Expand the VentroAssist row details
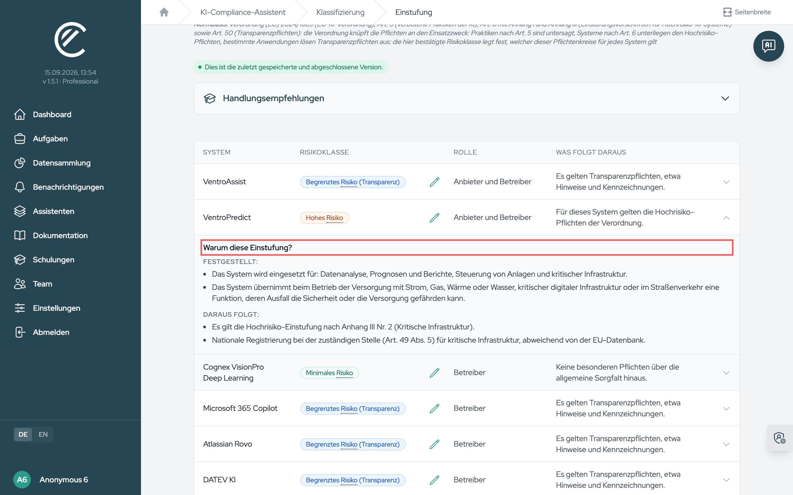The height and width of the screenshot is (495, 793). click(x=726, y=182)
